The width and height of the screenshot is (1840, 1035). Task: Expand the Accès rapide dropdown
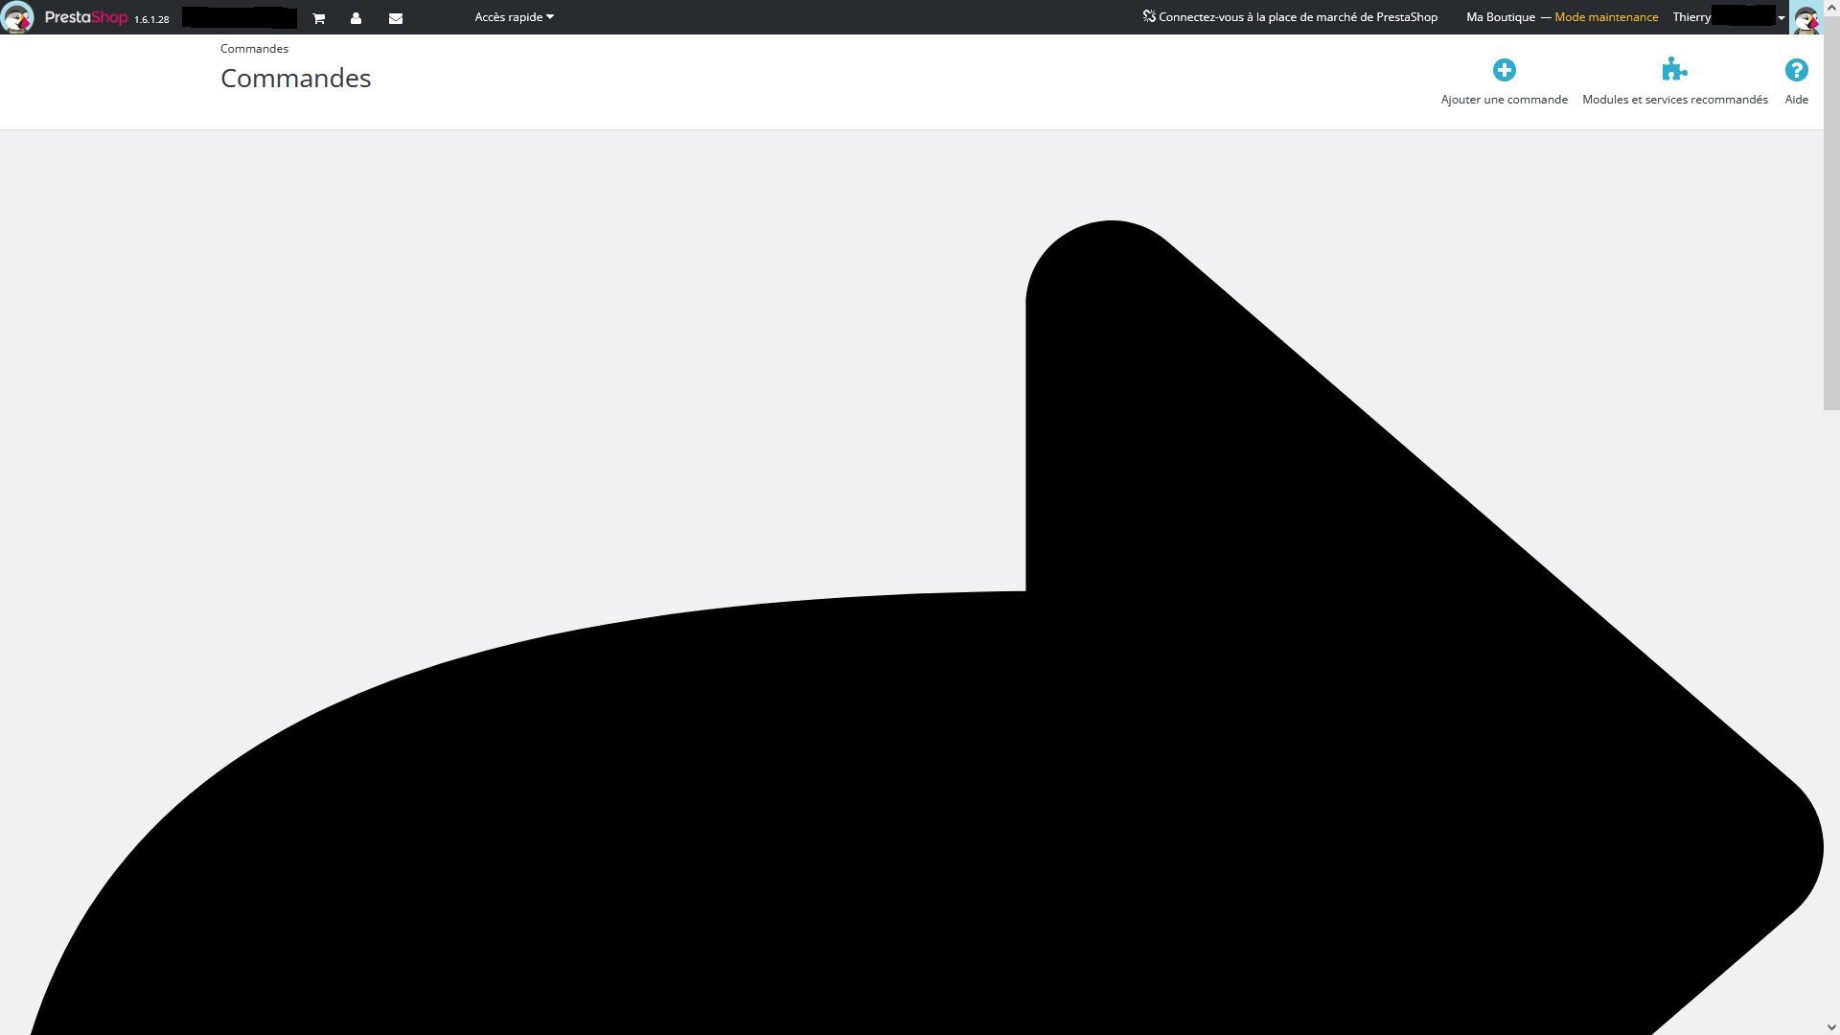coord(514,17)
